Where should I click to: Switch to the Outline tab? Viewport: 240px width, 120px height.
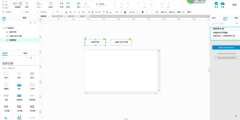coord(24,18)
